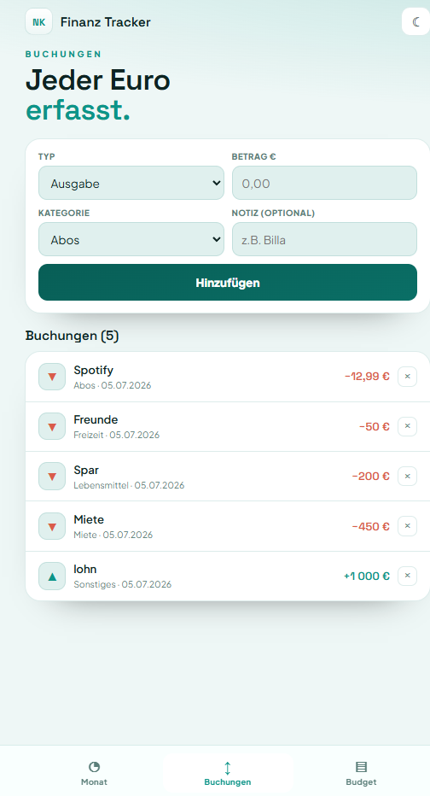The width and height of the screenshot is (430, 796).
Task: Focus the Betrag € amount field
Action: point(324,184)
